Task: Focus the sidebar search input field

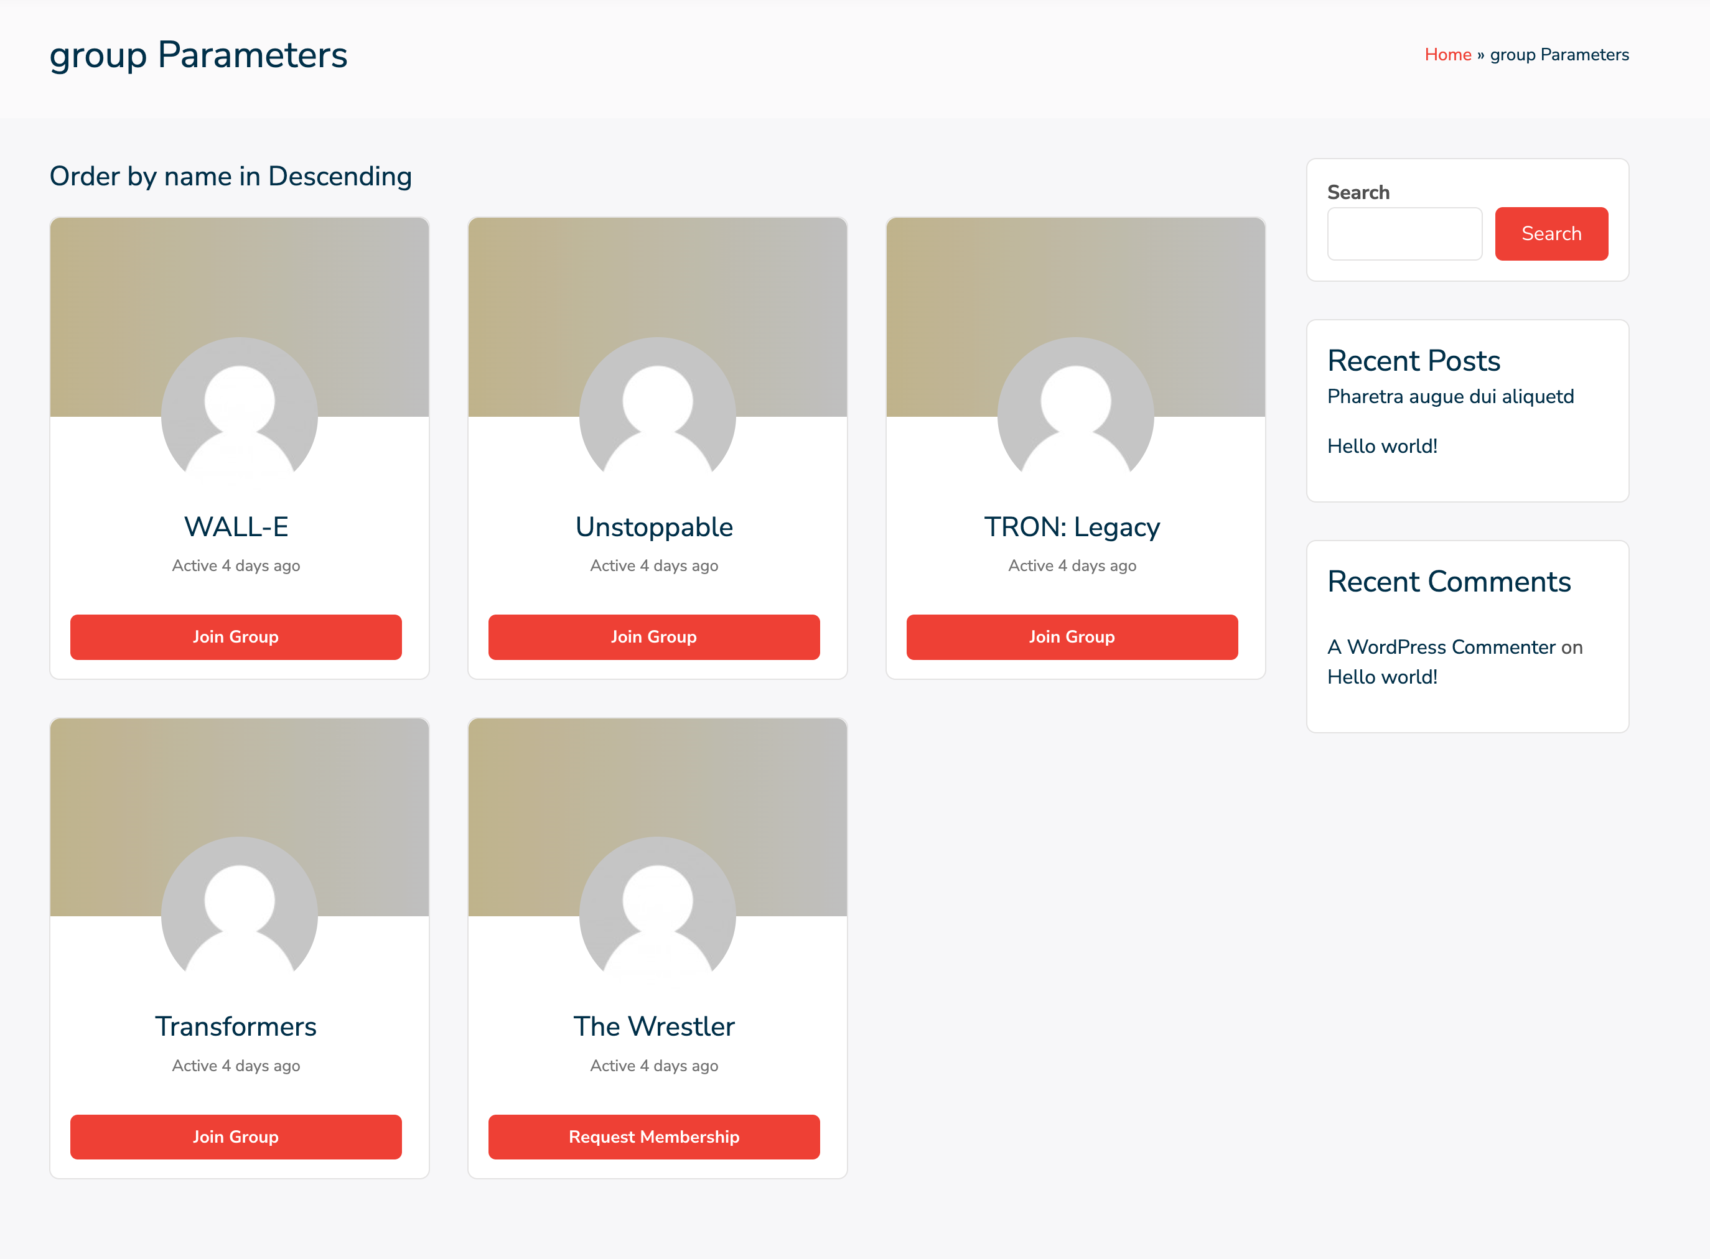Action: tap(1403, 234)
